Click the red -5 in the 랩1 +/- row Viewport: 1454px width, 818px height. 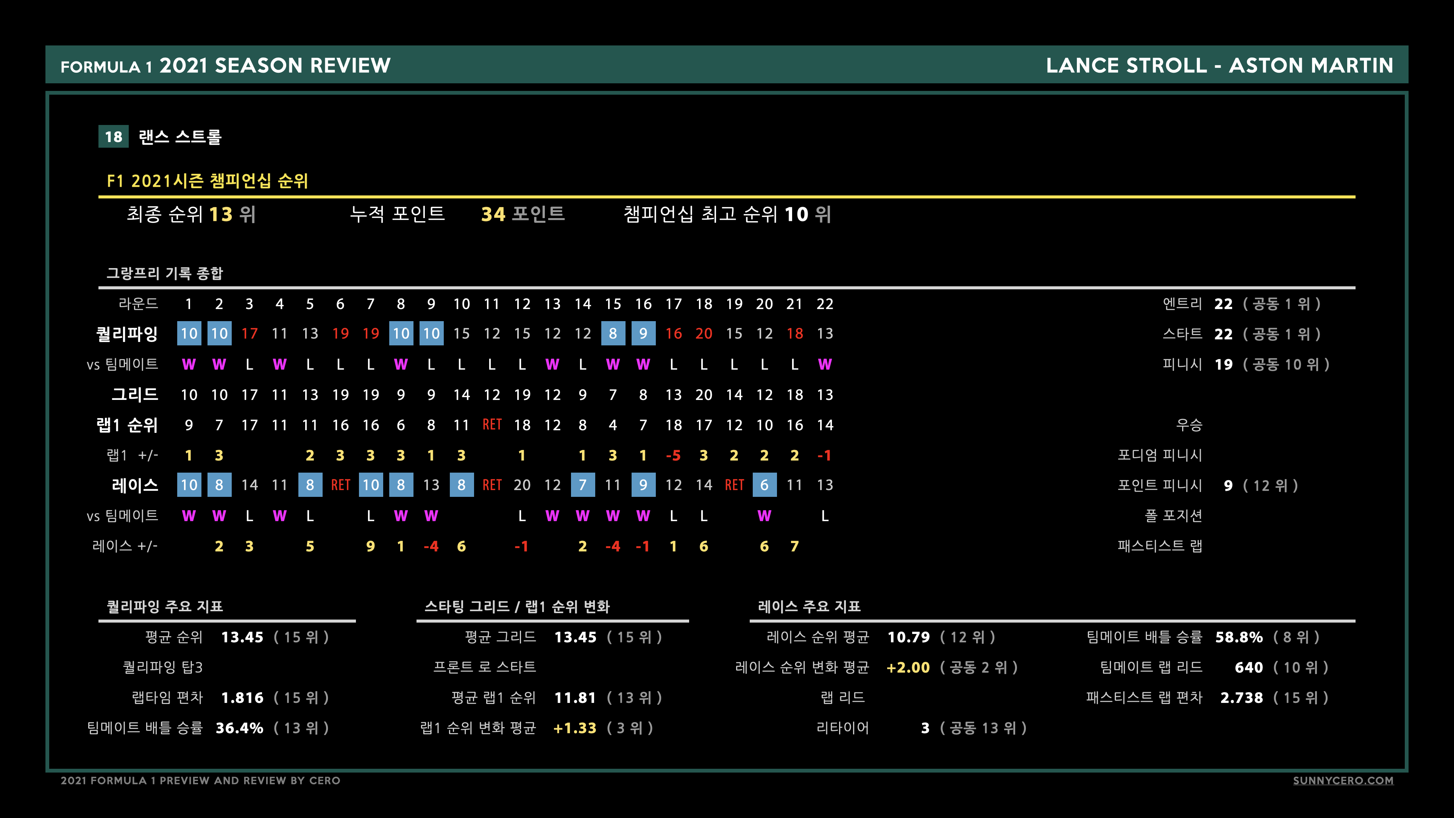tap(673, 455)
